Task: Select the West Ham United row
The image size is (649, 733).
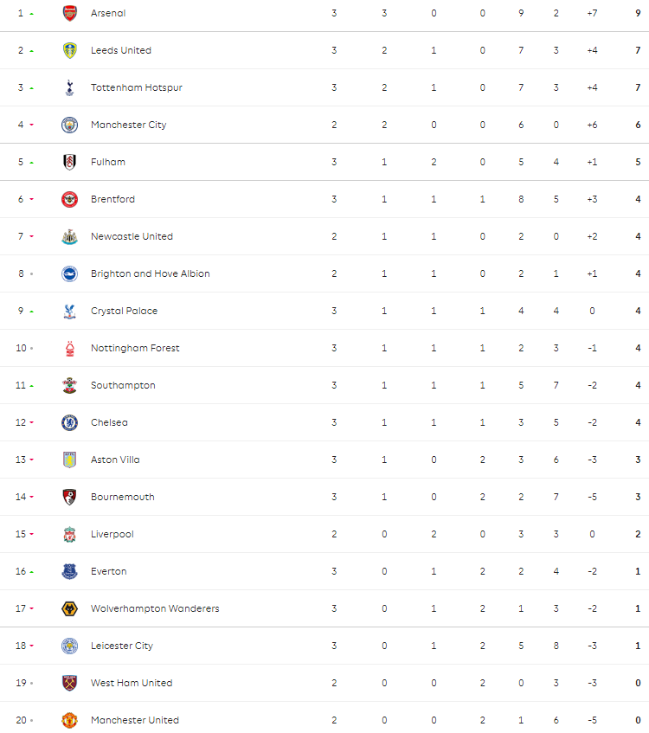Action: click(324, 683)
